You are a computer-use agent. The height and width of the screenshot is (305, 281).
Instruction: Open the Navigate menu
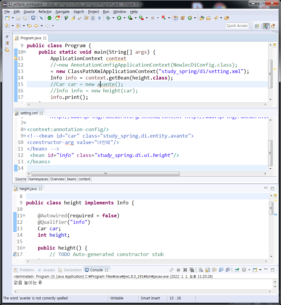(x=63, y=12)
